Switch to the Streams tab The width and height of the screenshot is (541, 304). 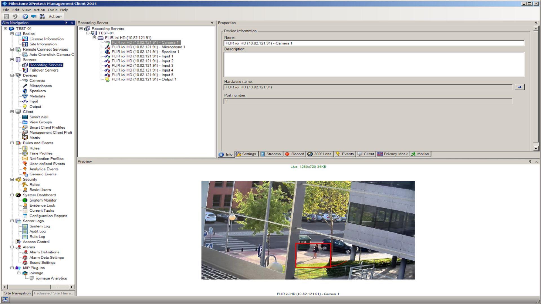coord(270,154)
